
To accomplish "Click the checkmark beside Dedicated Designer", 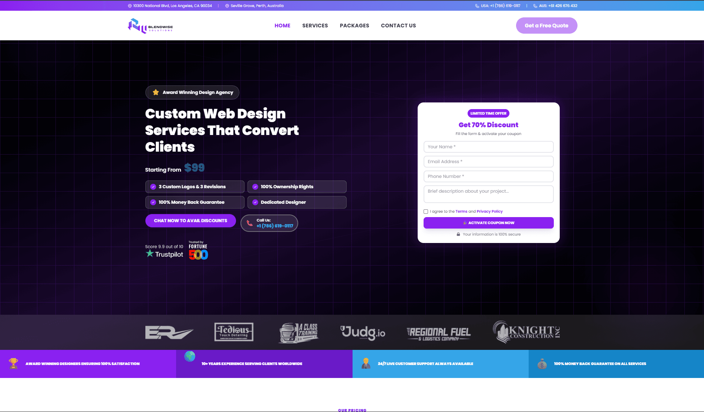I will pos(255,202).
